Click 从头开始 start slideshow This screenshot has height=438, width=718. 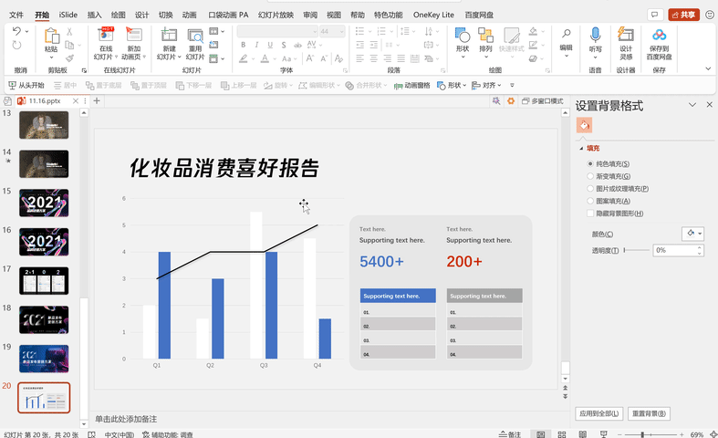click(26, 85)
